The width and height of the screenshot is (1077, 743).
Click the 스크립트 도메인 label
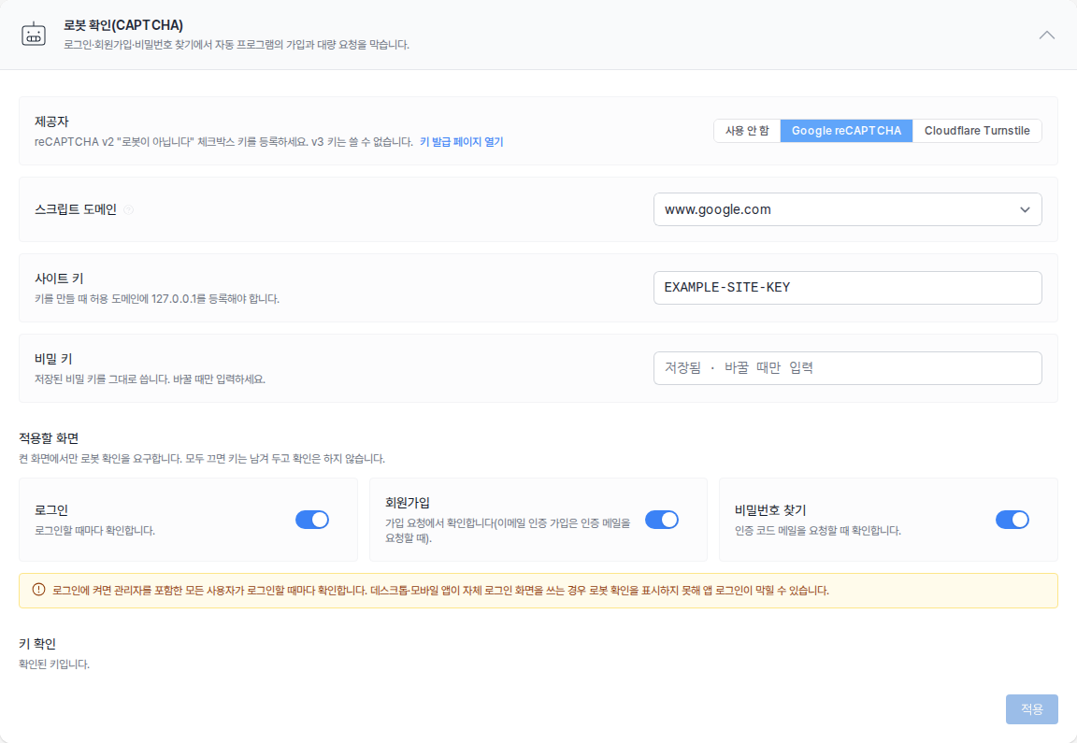pyautogui.click(x=76, y=209)
